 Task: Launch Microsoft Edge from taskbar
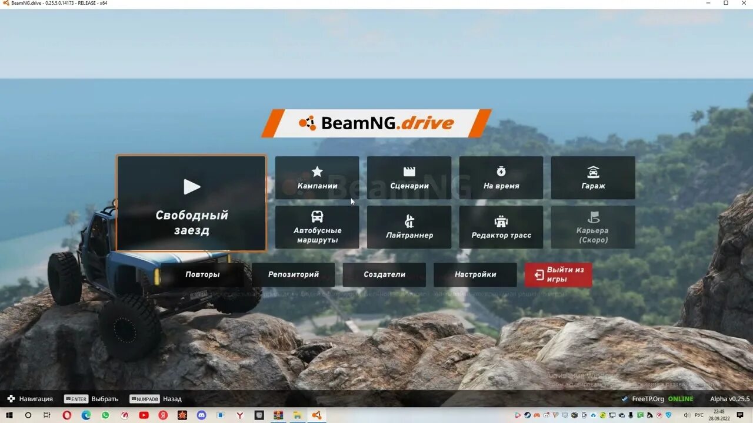pos(86,415)
